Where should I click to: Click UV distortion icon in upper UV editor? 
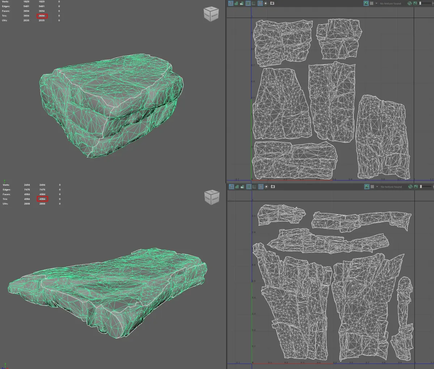tap(242, 3)
